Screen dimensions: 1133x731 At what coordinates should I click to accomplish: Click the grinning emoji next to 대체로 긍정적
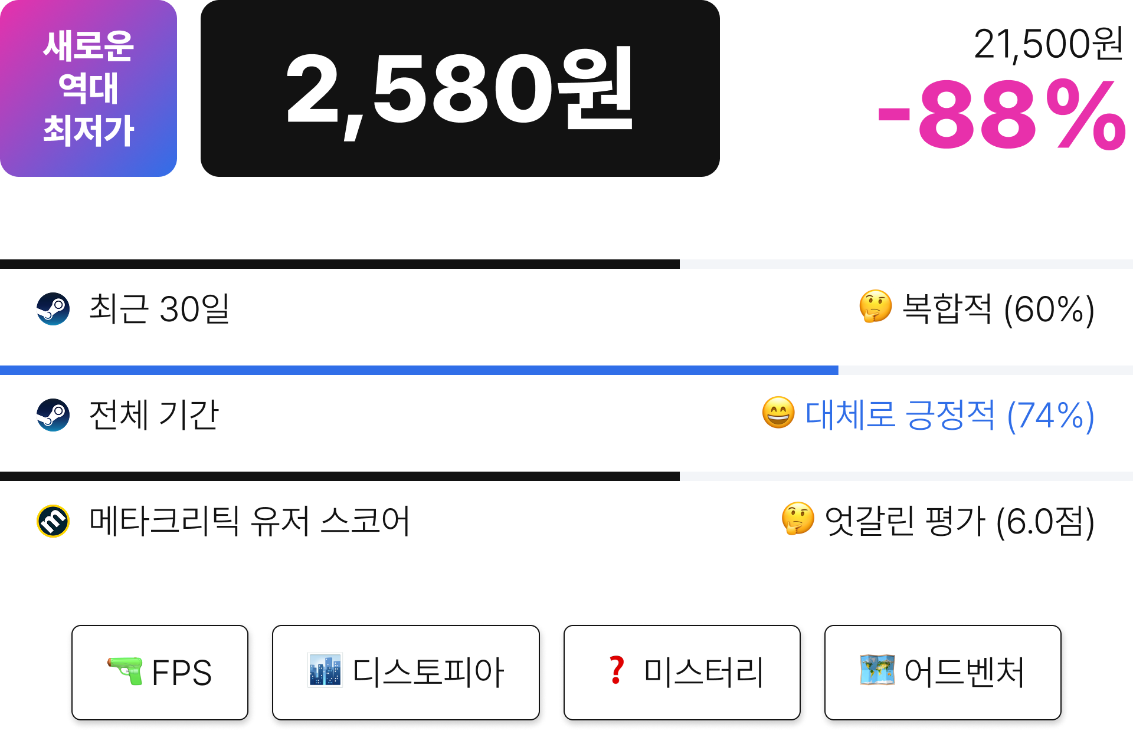tap(778, 413)
